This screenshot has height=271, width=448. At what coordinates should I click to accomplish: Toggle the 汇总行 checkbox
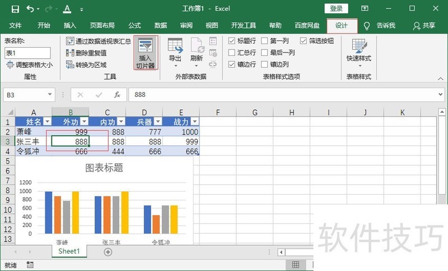(232, 53)
